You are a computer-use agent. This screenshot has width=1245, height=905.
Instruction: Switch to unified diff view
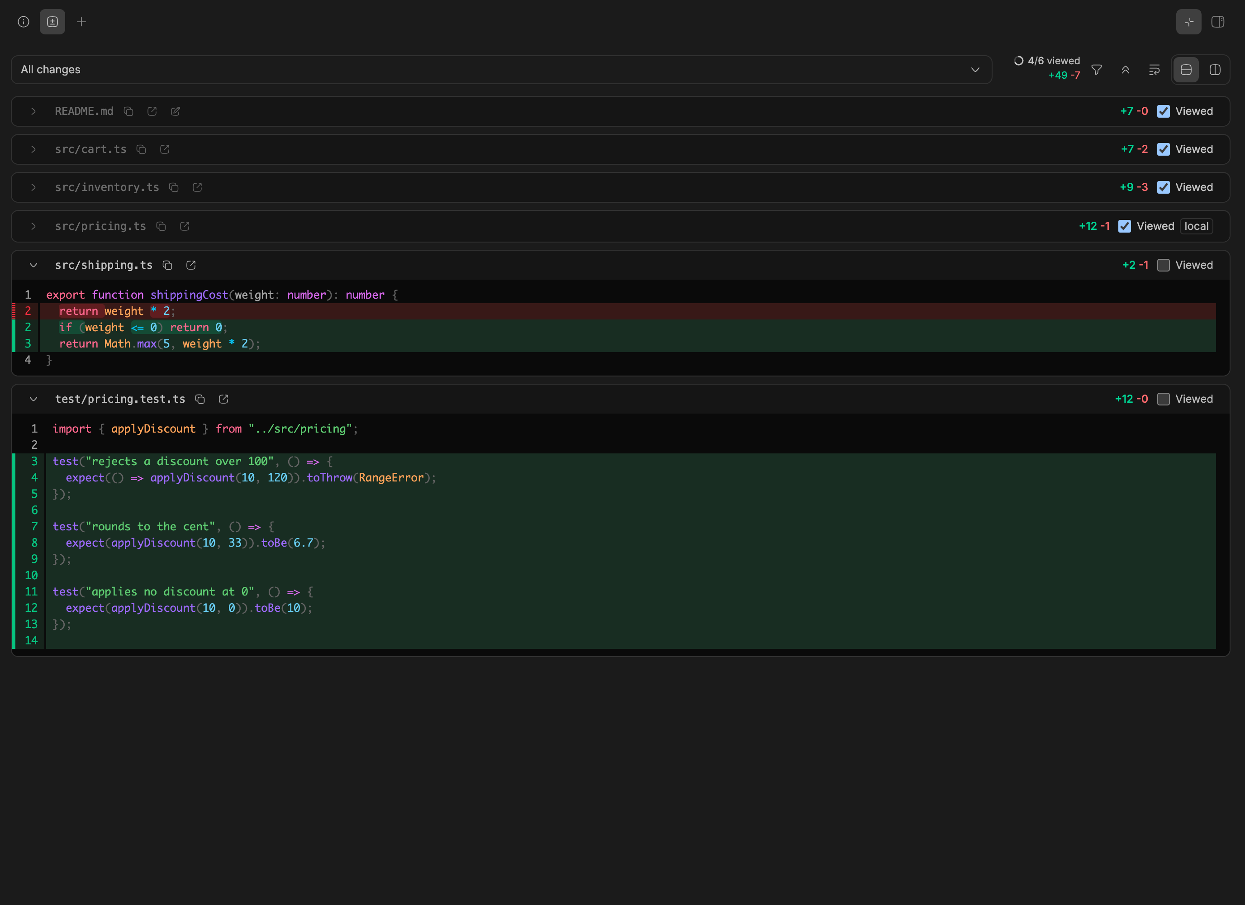[1186, 70]
